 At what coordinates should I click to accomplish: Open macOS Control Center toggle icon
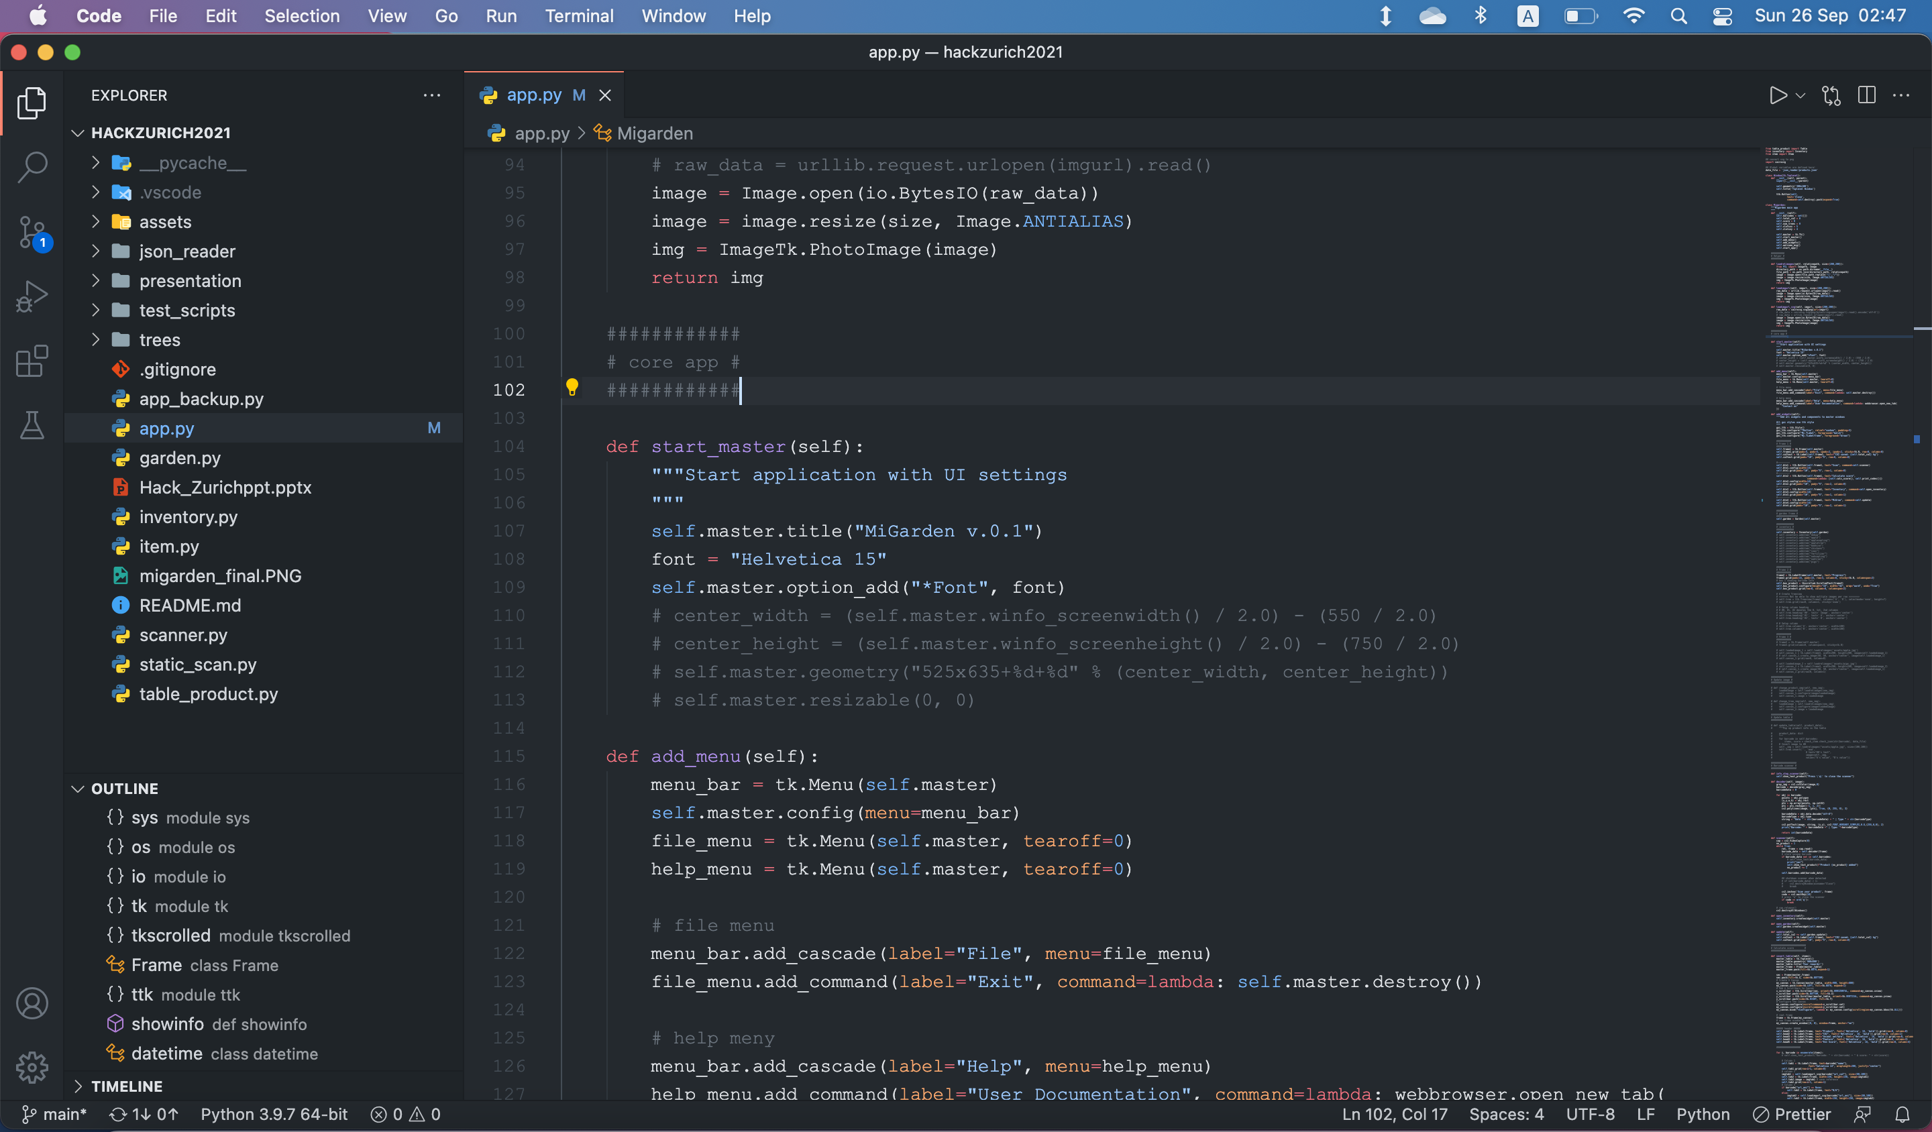point(1722,16)
